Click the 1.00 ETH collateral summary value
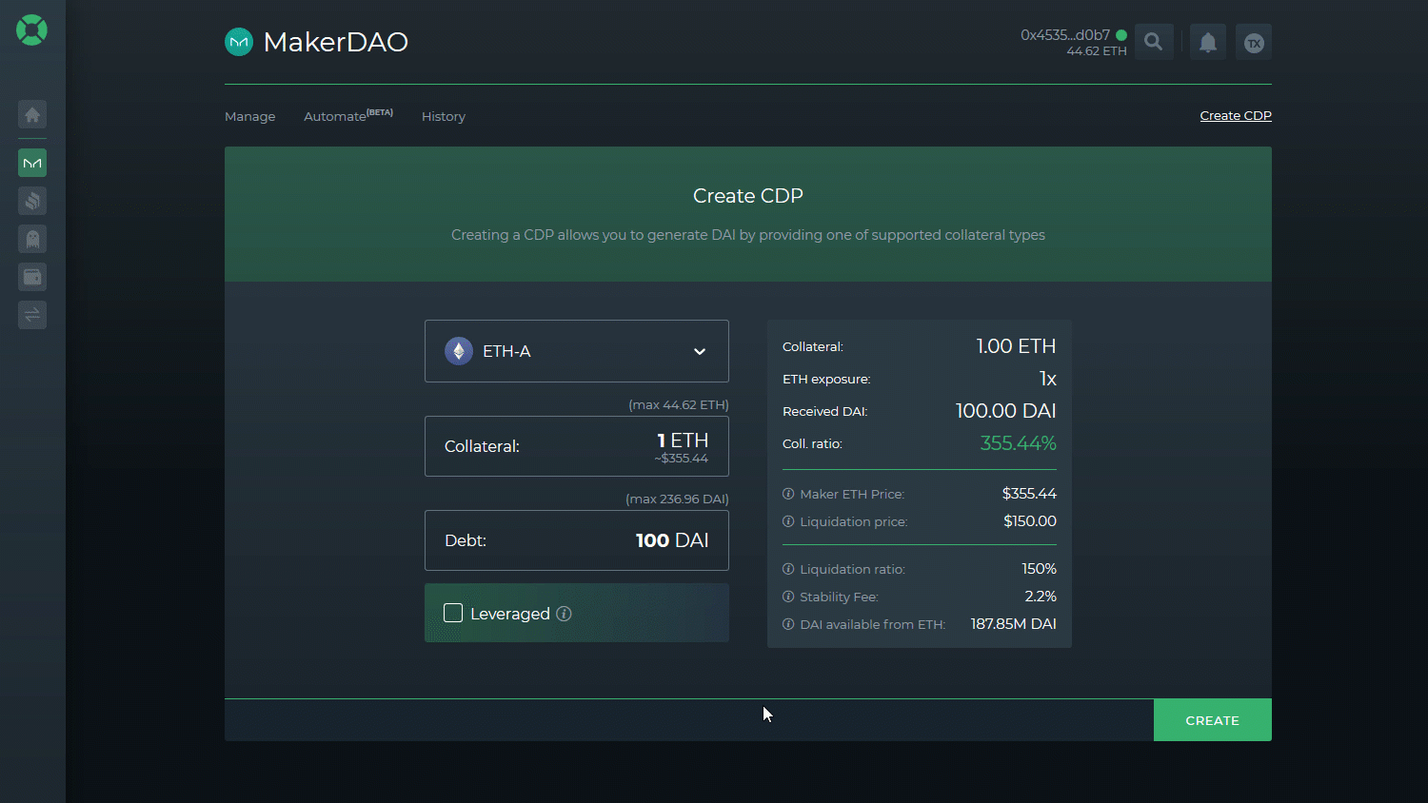The height and width of the screenshot is (803, 1428). click(1016, 346)
